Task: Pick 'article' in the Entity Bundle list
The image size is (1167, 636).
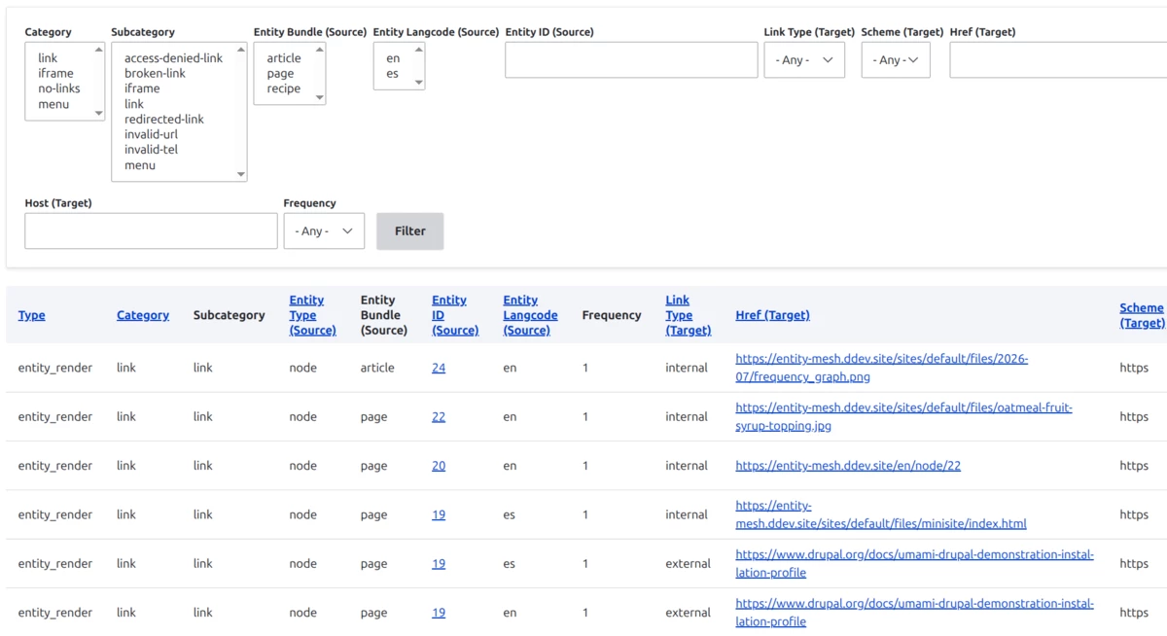Action: coord(284,58)
